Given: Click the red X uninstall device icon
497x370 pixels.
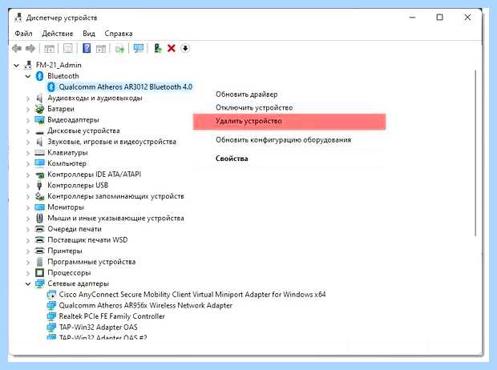Looking at the screenshot, I should [x=172, y=49].
